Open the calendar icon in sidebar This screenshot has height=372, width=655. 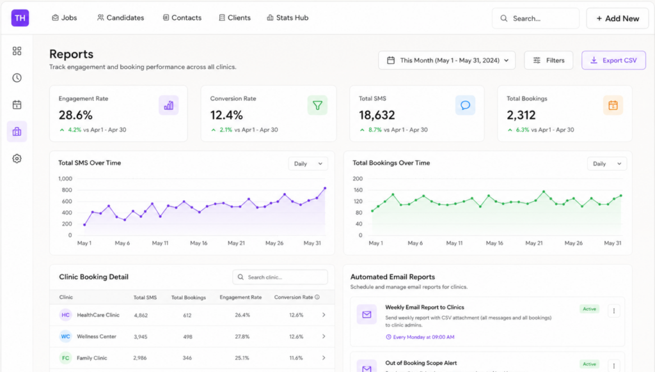(17, 105)
